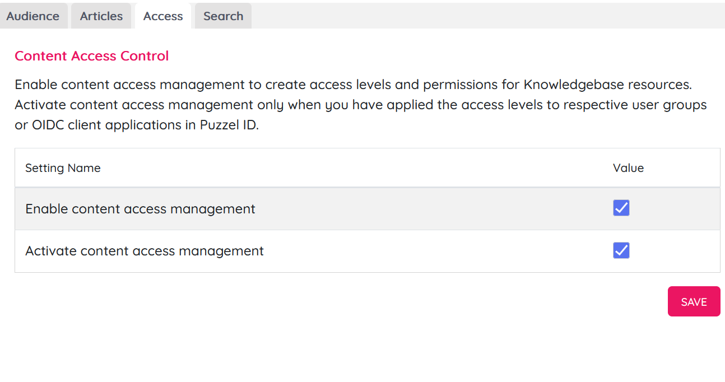The width and height of the screenshot is (725, 382).
Task: Switch to the Audience tab
Action: [x=33, y=16]
